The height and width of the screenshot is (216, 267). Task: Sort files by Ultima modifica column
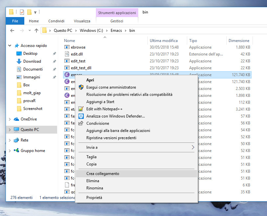[164, 41]
